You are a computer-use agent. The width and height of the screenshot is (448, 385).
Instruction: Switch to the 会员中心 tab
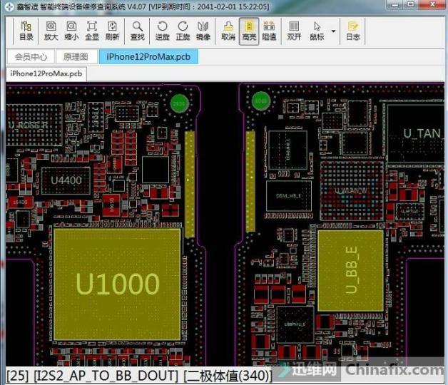click(x=31, y=56)
